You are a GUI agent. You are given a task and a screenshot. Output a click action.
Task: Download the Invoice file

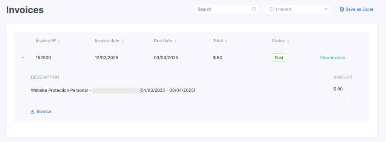[41, 112]
